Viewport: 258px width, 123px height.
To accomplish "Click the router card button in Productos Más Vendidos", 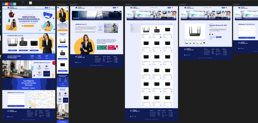I will coord(13,50).
